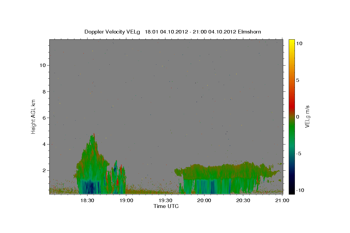Click the colorbar label VELg m/s

[x=307, y=116]
